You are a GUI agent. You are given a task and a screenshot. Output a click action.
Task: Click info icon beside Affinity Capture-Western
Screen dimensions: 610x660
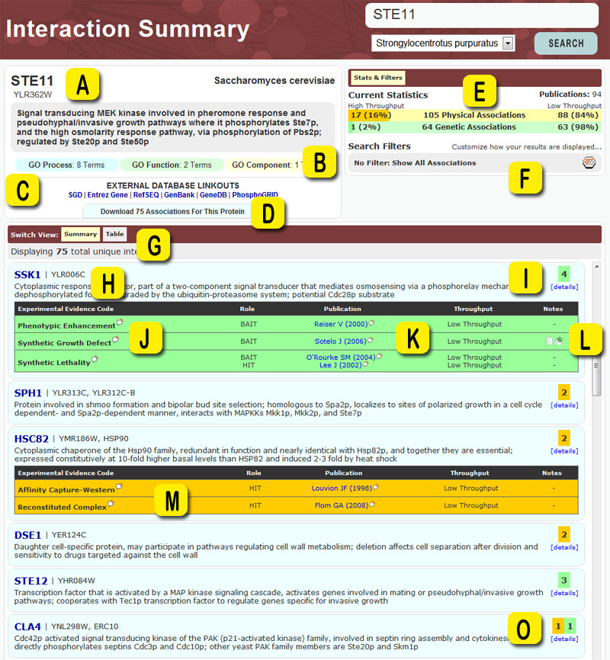click(x=119, y=486)
